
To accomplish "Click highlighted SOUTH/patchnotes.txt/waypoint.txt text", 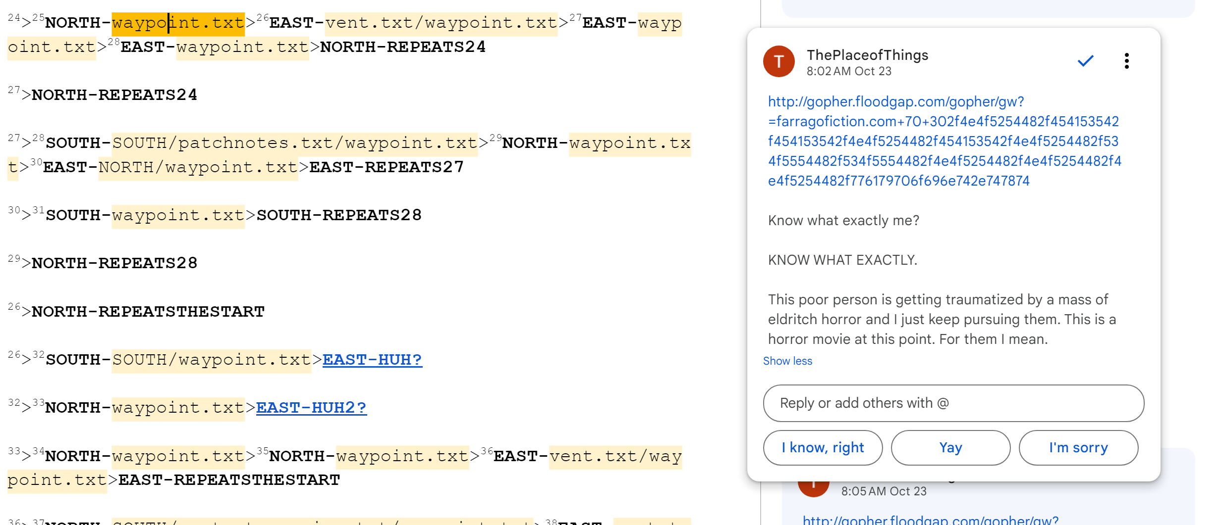I will 294,143.
